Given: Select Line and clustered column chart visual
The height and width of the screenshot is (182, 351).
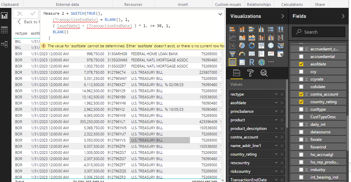Looking at the screenshot, I should pos(271,37).
